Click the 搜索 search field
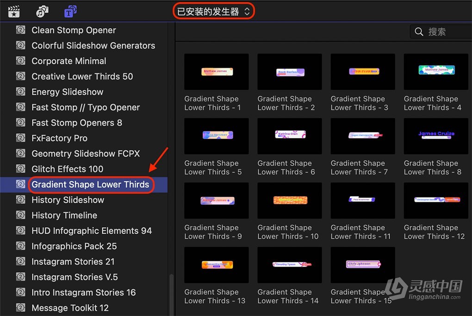Screen dimensions: 472x316 [441, 31]
